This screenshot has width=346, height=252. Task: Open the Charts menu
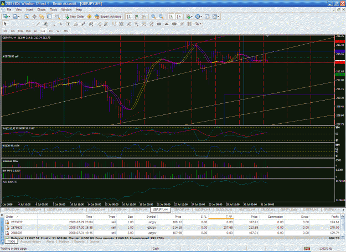click(x=42, y=10)
